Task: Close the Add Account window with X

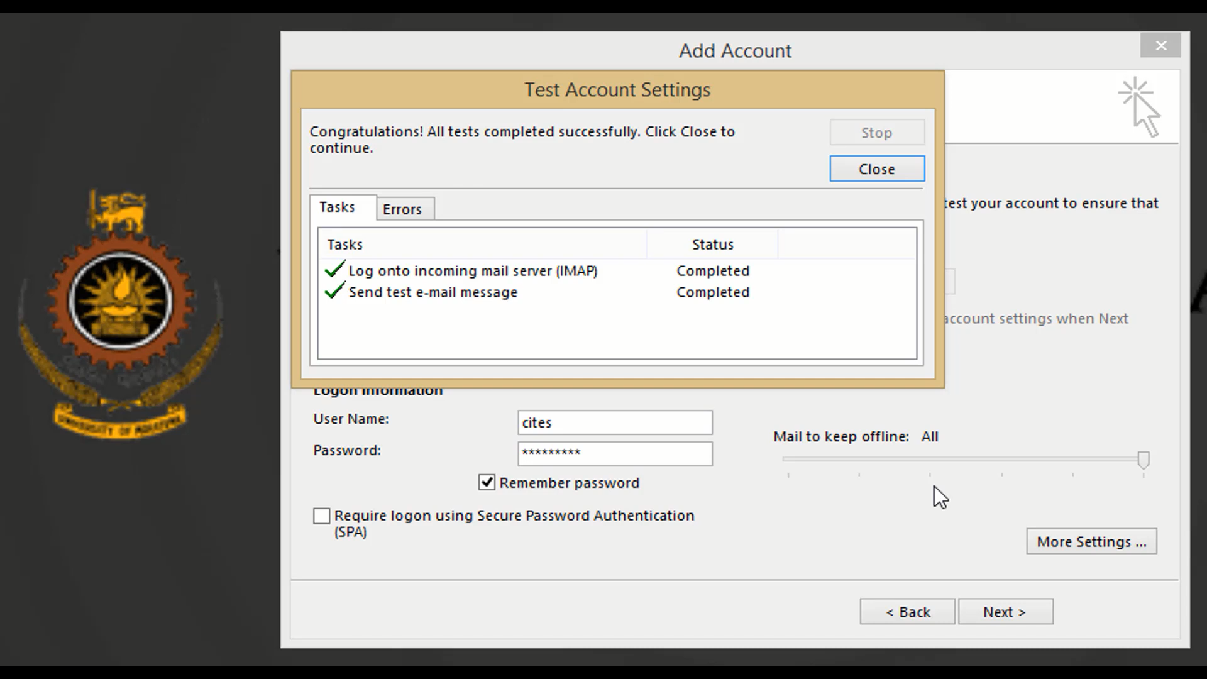Action: (1160, 46)
